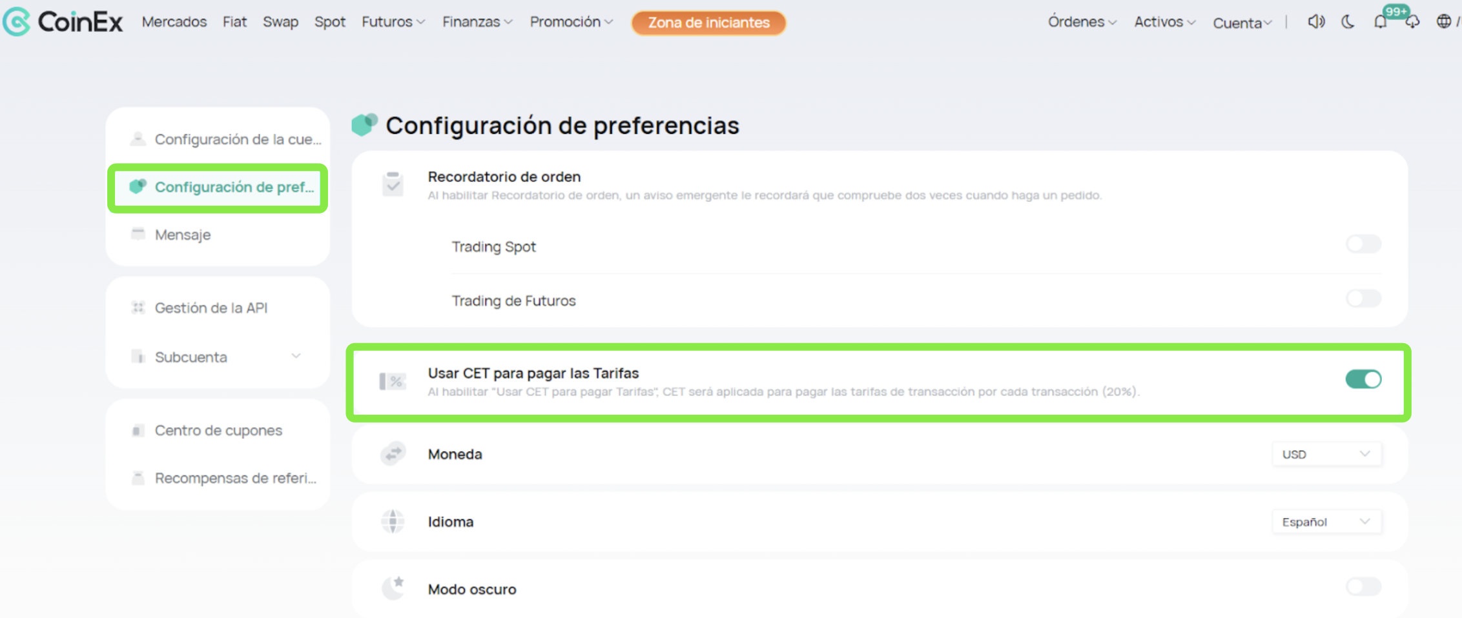Click the Mensaje envelope icon
The width and height of the screenshot is (1462, 618).
click(x=138, y=234)
